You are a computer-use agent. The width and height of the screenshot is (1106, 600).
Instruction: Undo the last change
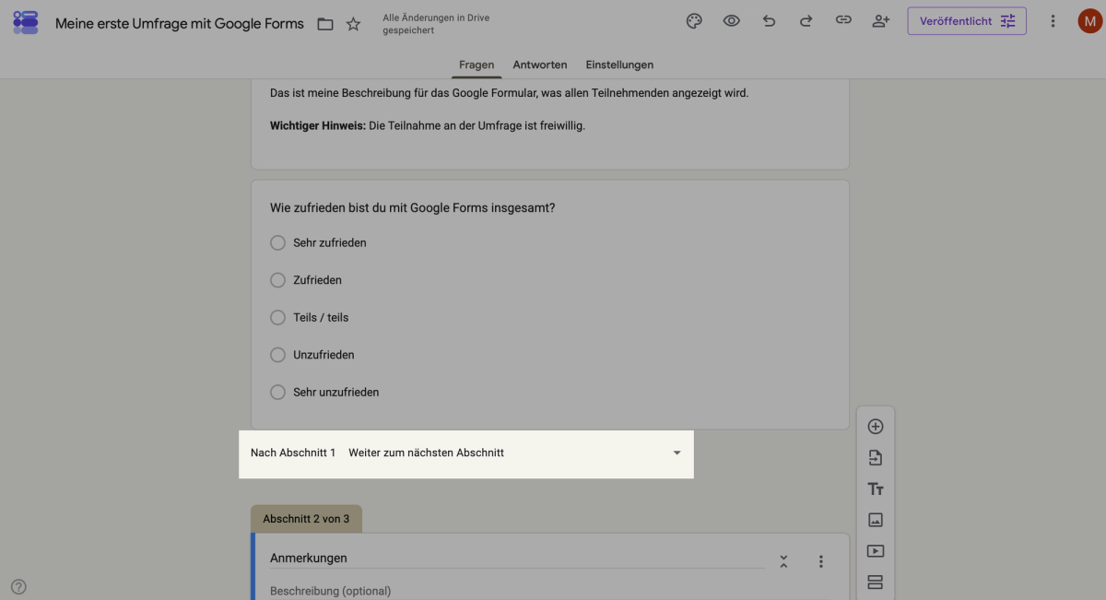pos(769,21)
